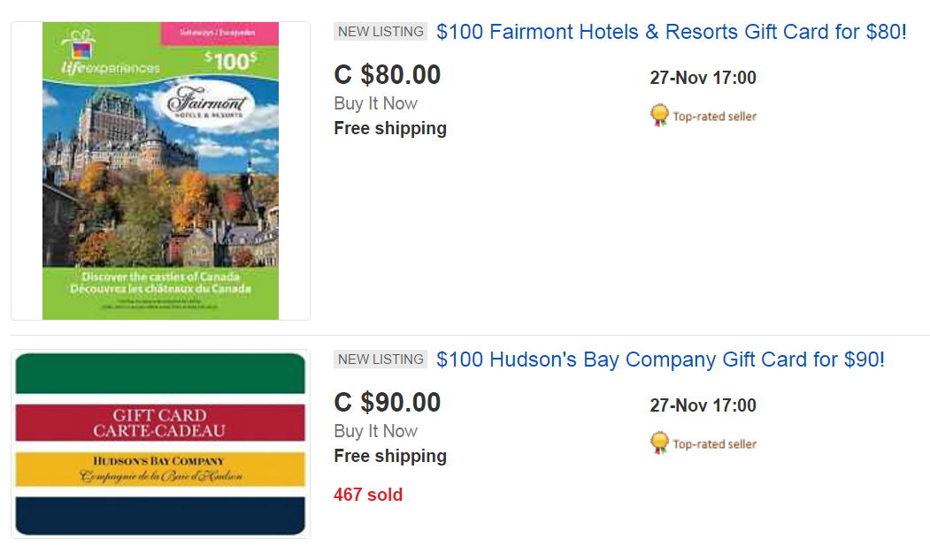
Task: Click the Top-rated seller ribbon badge on Fairmont listing
Action: pyautogui.click(x=659, y=115)
